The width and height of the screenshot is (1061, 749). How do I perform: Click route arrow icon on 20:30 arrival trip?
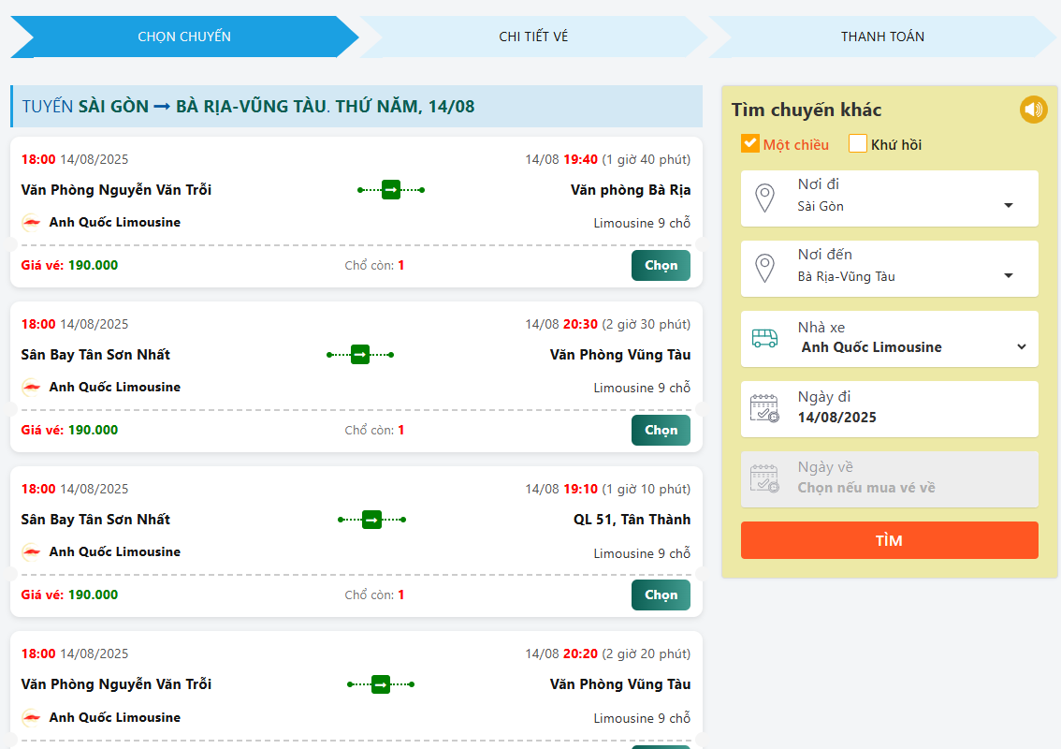[x=360, y=354]
